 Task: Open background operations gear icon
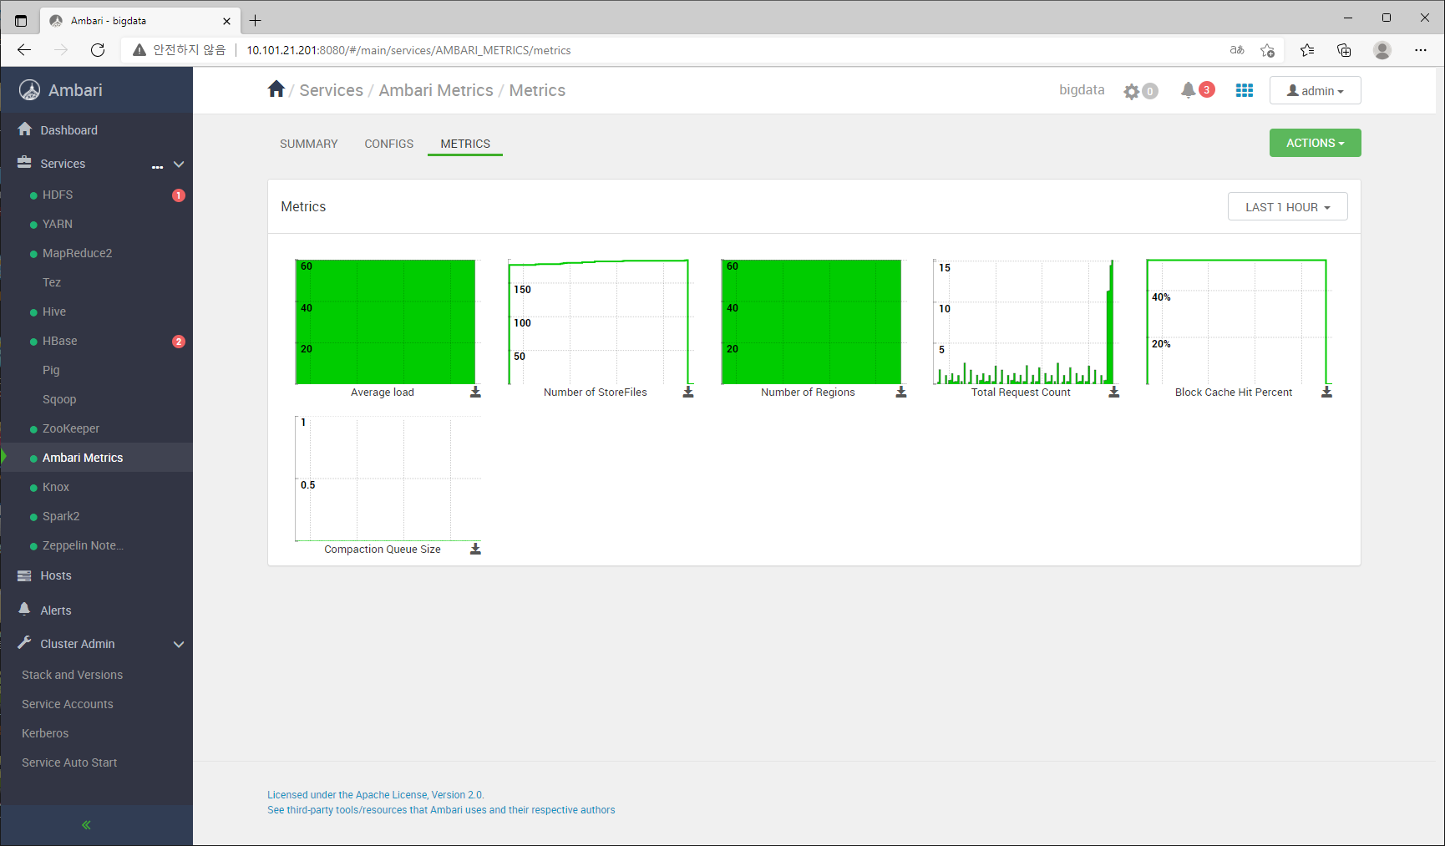point(1132,91)
